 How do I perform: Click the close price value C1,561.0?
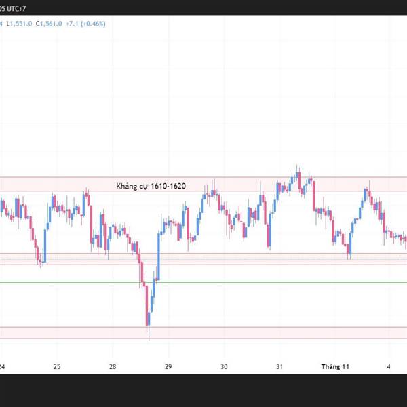pyautogui.click(x=49, y=24)
